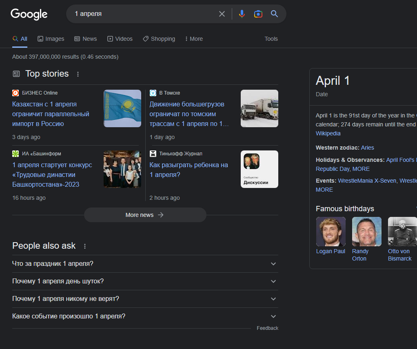The width and height of the screenshot is (417, 349).
Task: Click the БИЗНЕС Online source name
Action: pos(40,93)
